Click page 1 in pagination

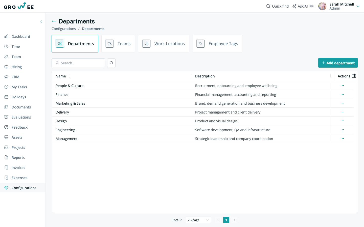click(x=226, y=220)
